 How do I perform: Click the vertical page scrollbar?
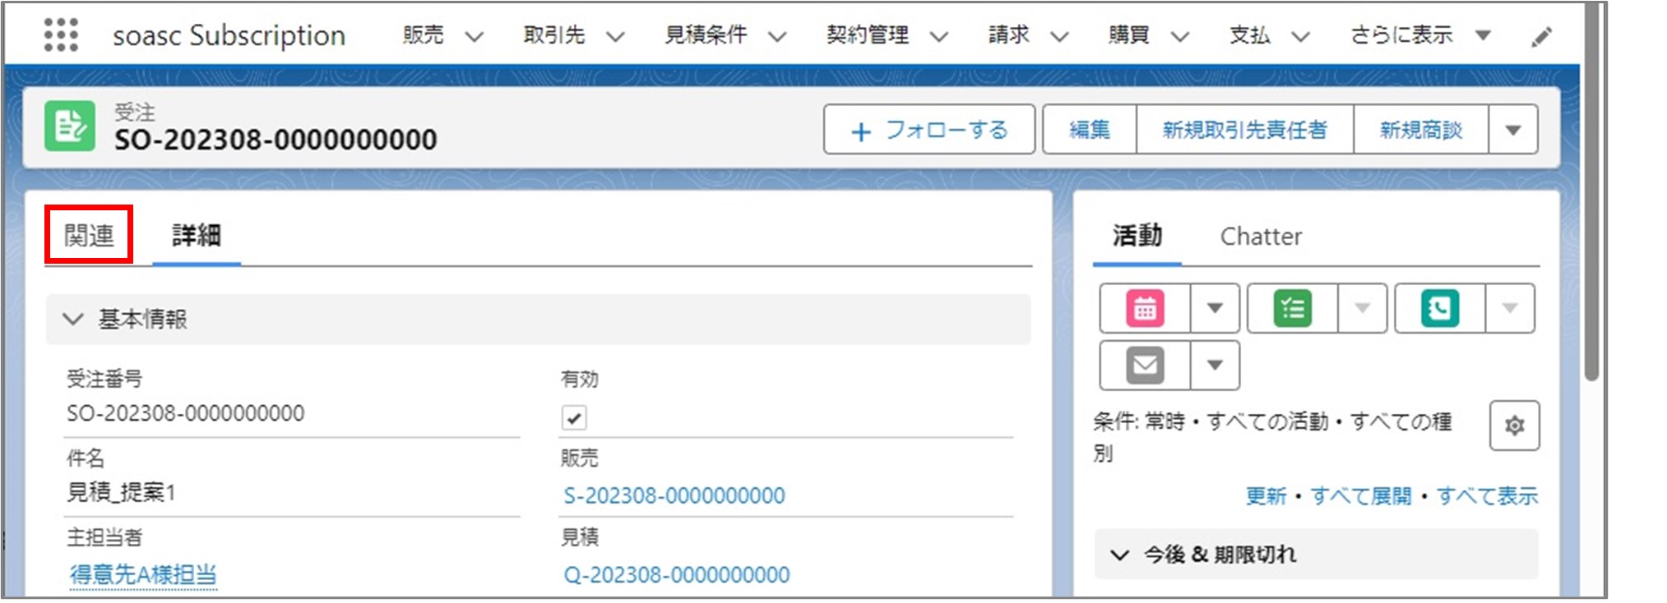(x=1591, y=192)
